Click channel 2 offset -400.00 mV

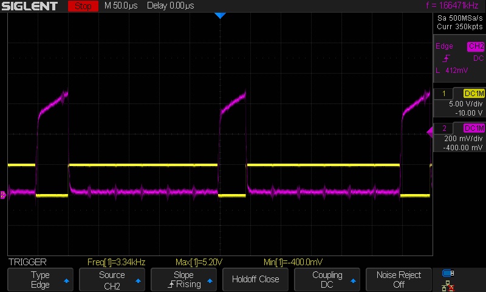[463, 148]
